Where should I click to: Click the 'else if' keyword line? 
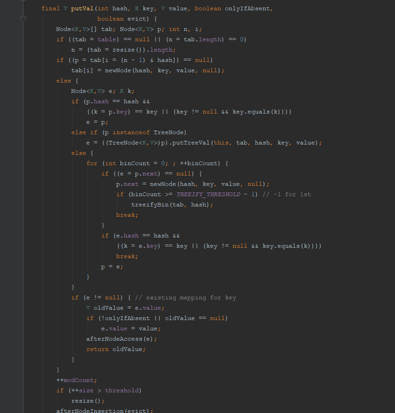click(x=84, y=132)
